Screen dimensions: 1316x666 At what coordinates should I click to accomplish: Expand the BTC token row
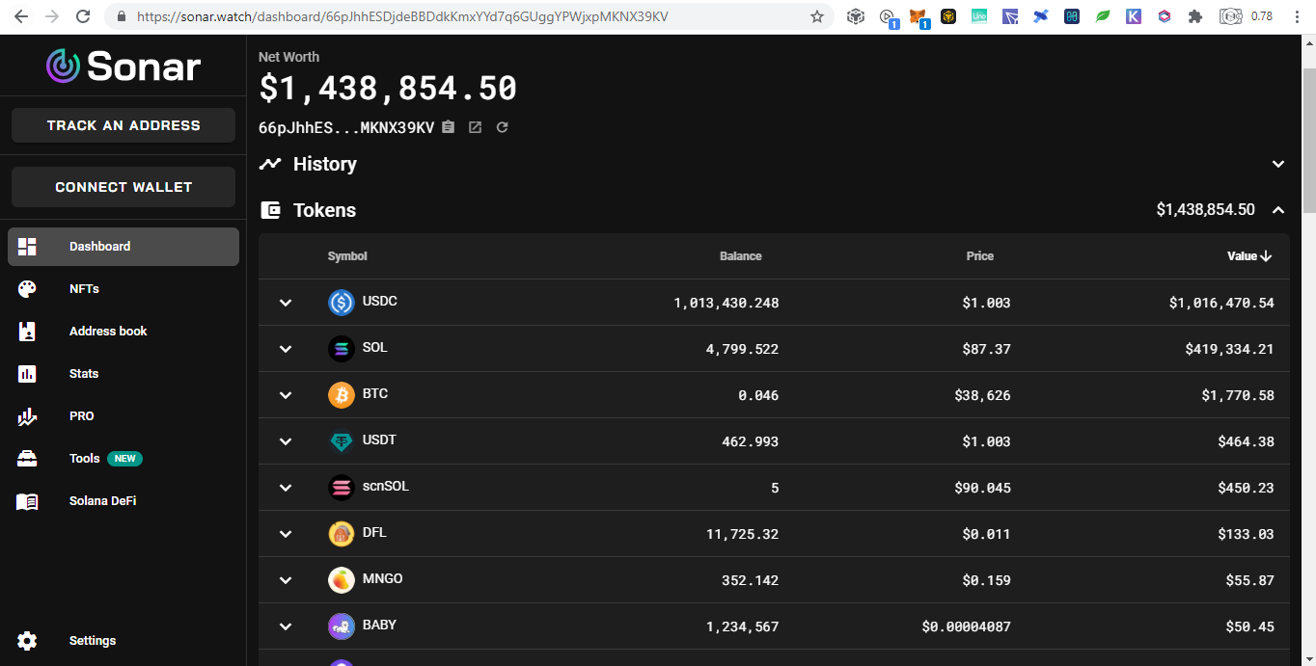[286, 395]
